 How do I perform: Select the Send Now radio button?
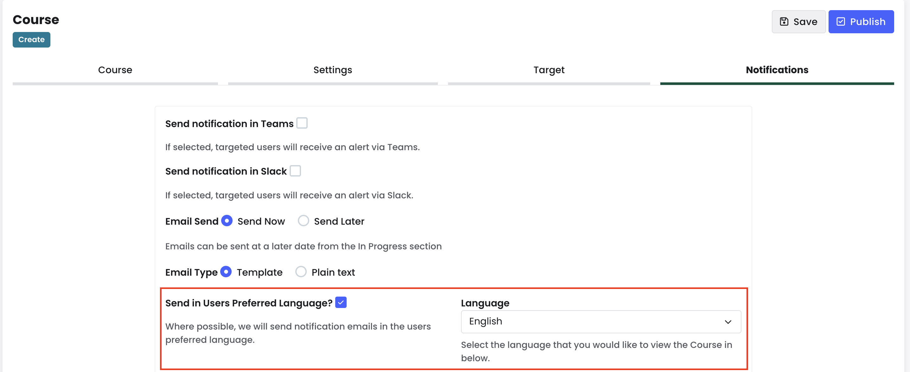227,221
